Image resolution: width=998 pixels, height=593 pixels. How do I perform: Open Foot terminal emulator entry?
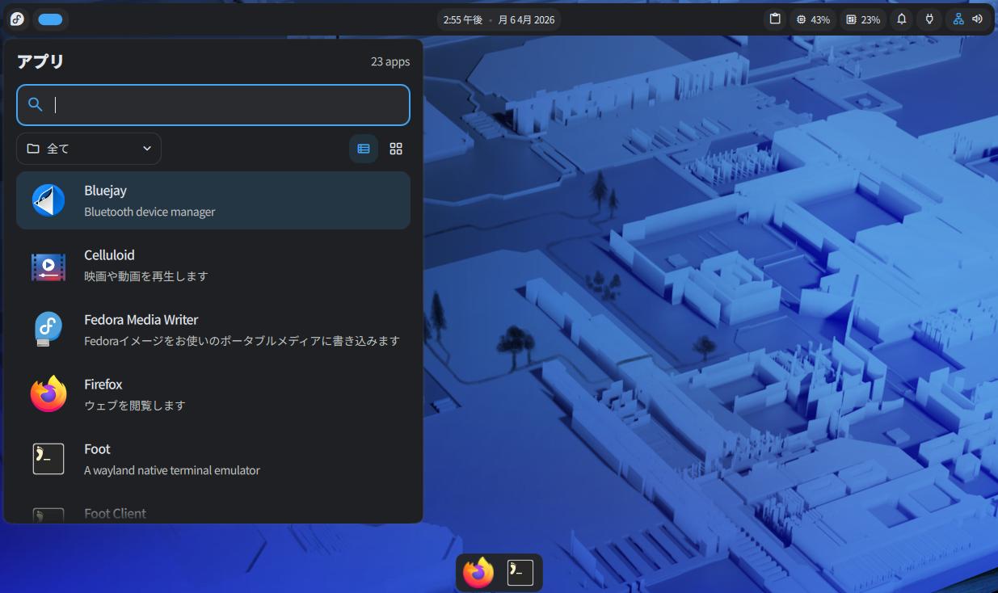coord(213,459)
